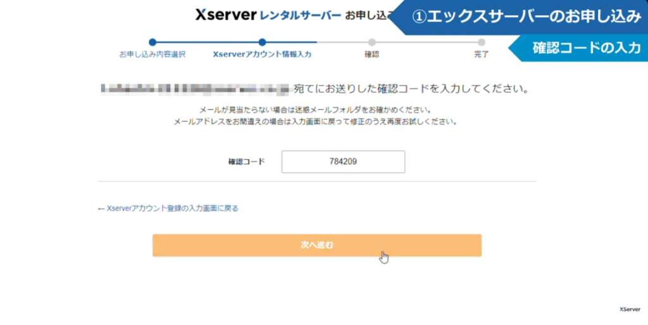Click the Xserver logo in the header
This screenshot has height=325, width=648.
click(225, 15)
